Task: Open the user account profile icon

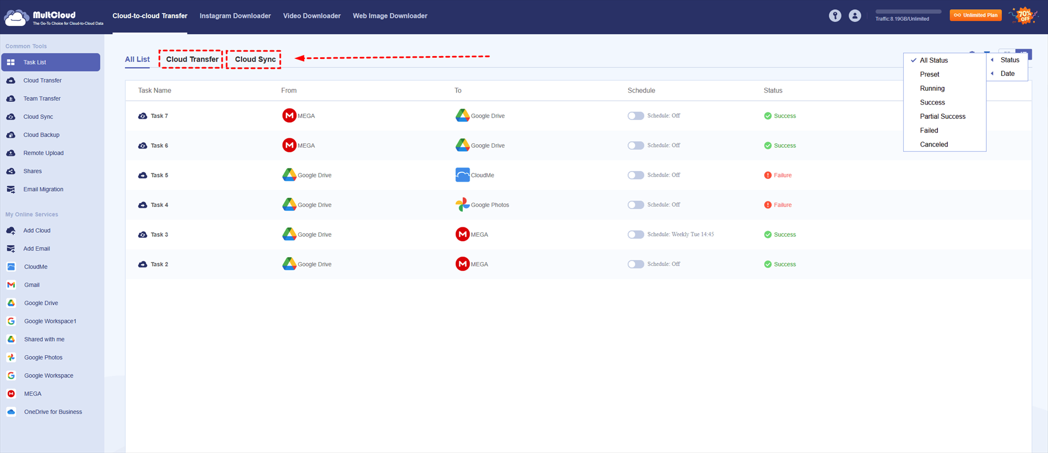Action: [x=855, y=16]
